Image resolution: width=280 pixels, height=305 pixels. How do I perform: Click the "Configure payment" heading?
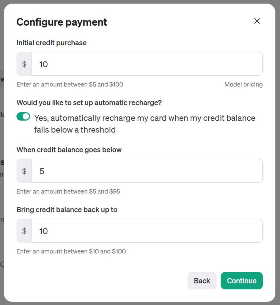point(62,22)
